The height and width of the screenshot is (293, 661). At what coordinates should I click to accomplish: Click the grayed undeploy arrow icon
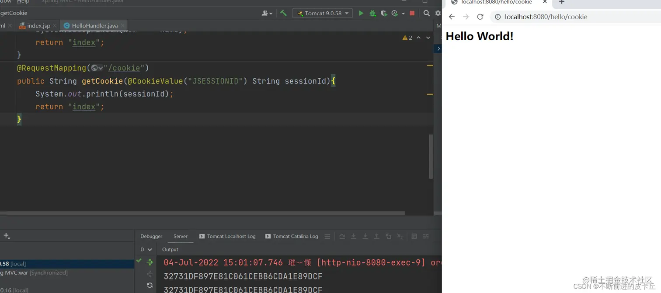(x=150, y=274)
